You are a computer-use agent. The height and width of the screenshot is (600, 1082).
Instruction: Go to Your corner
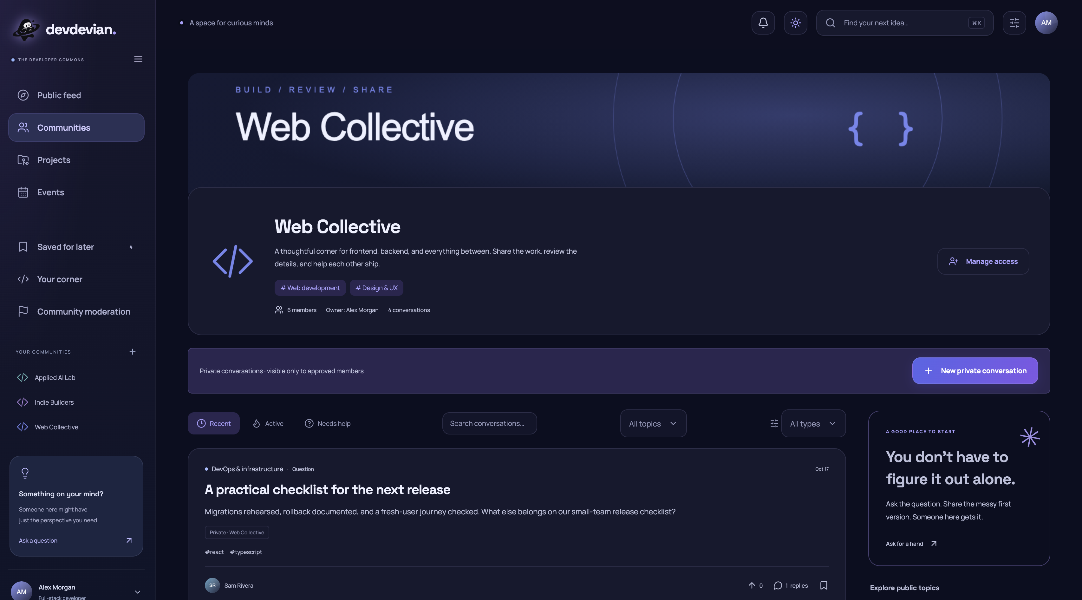point(76,279)
